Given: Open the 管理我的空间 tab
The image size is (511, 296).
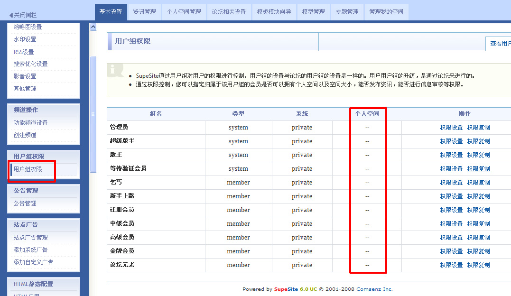Looking at the screenshot, I should (386, 12).
